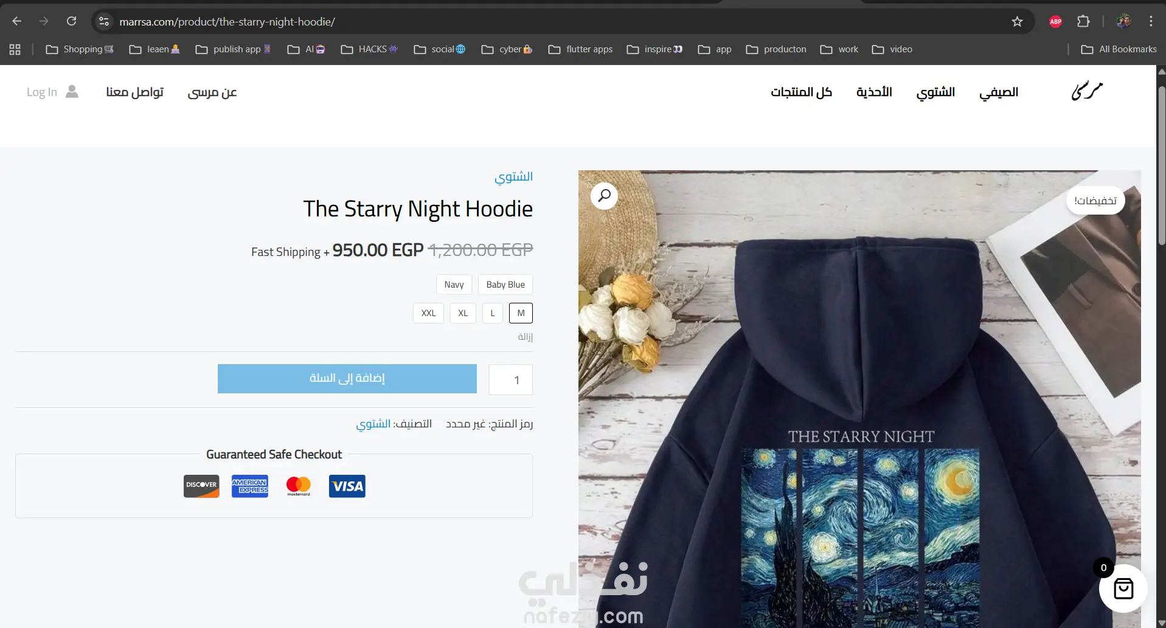This screenshot has width=1166, height=628.
Task: Open the AI bookmarks folder
Action: pos(306,49)
